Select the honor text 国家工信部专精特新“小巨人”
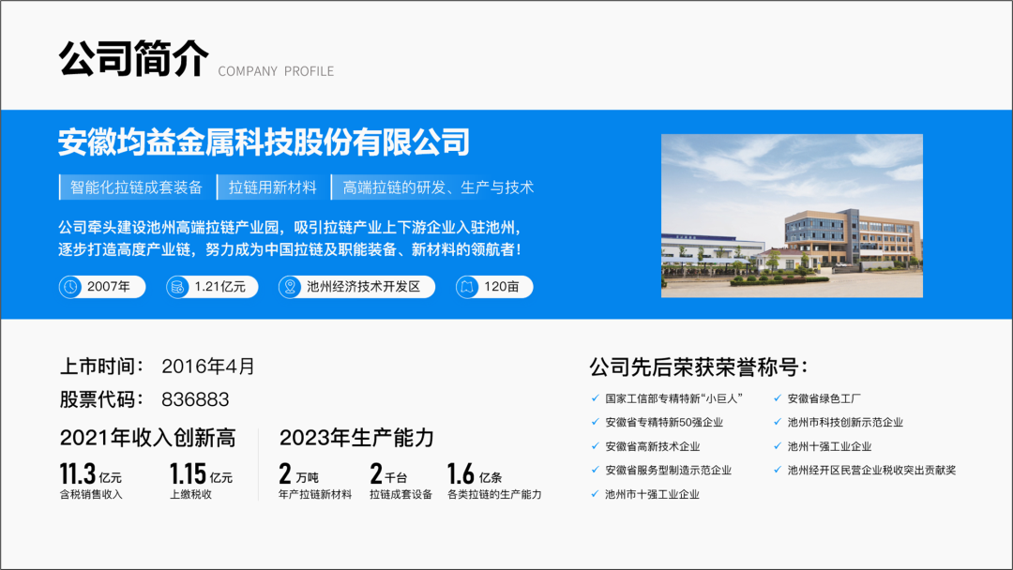This screenshot has width=1013, height=570. coord(673,398)
